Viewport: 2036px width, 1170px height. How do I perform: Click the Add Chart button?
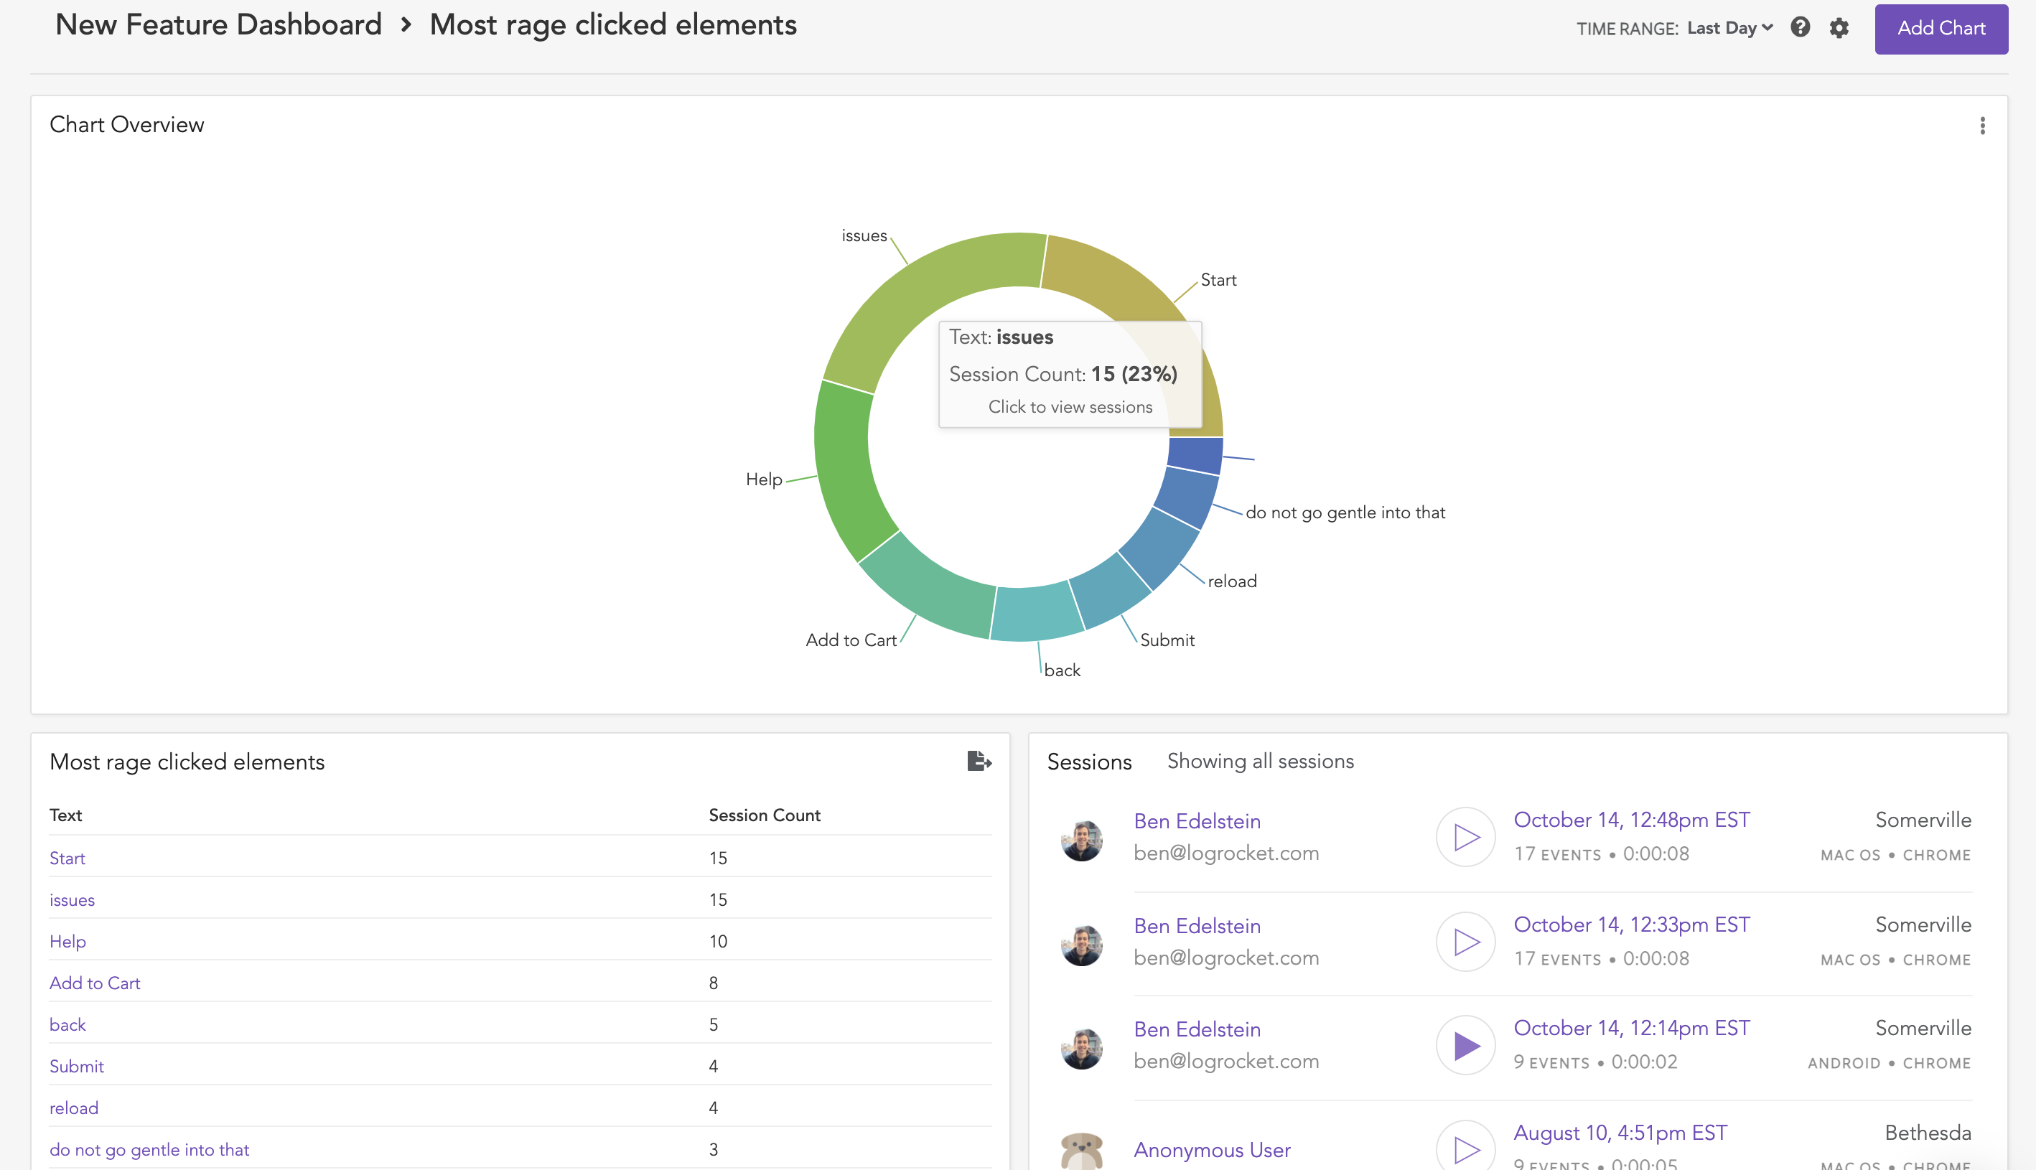pos(1941,28)
